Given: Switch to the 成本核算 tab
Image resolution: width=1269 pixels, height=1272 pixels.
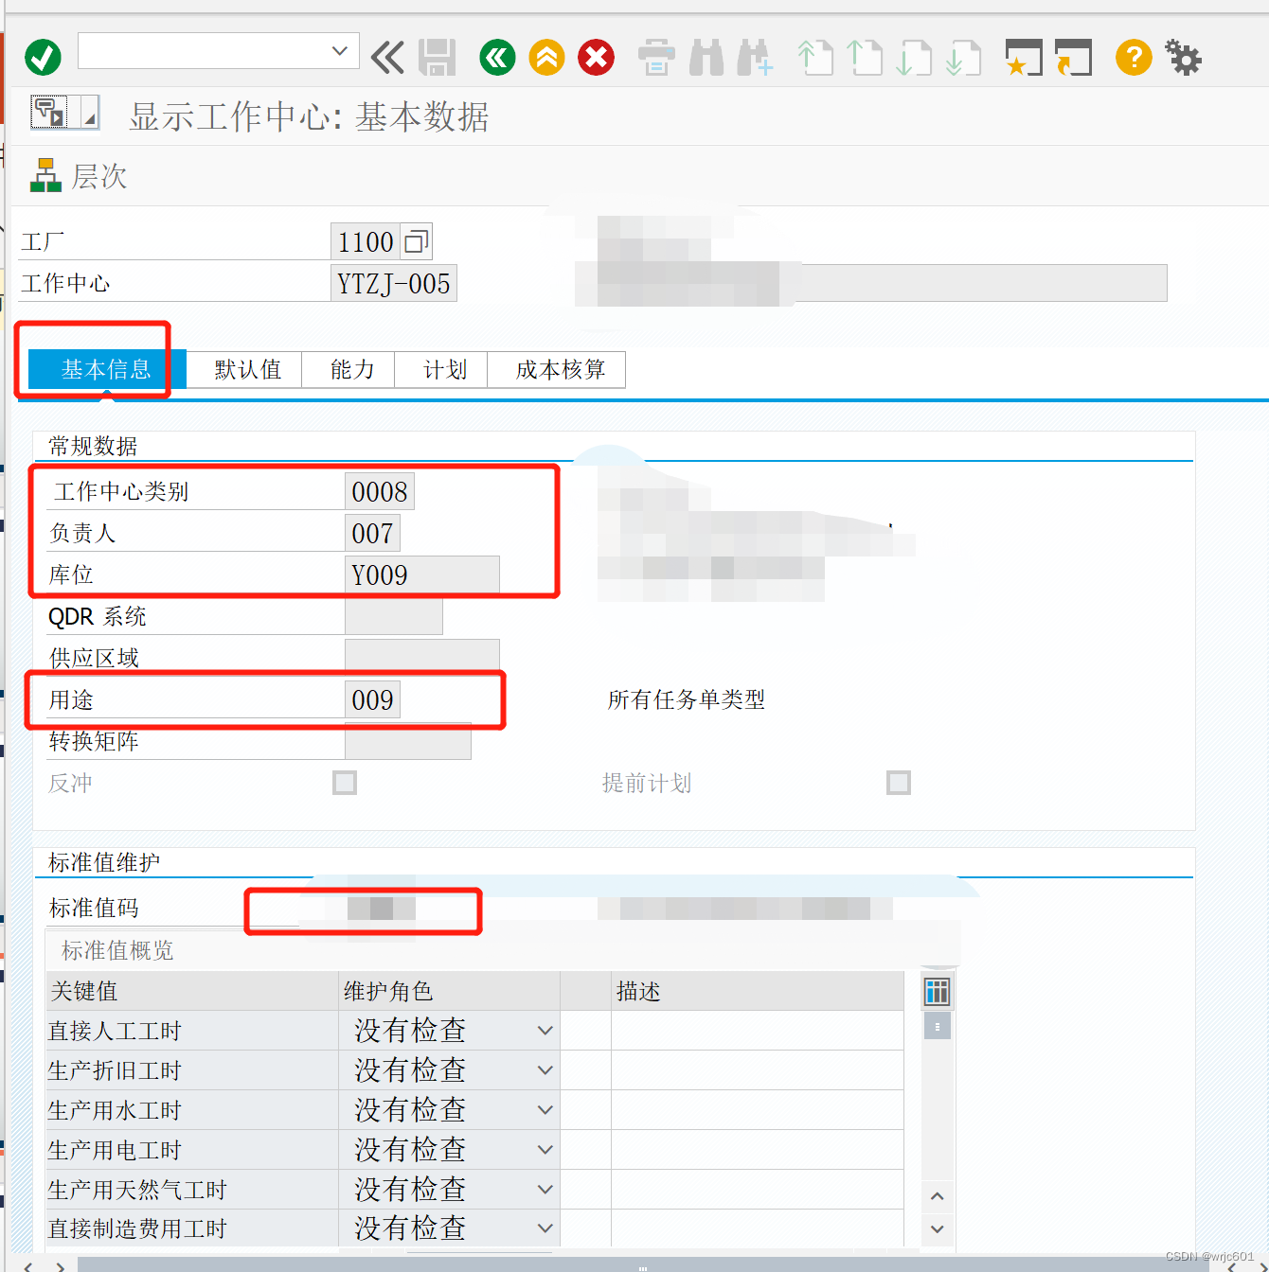Looking at the screenshot, I should pos(556,369).
